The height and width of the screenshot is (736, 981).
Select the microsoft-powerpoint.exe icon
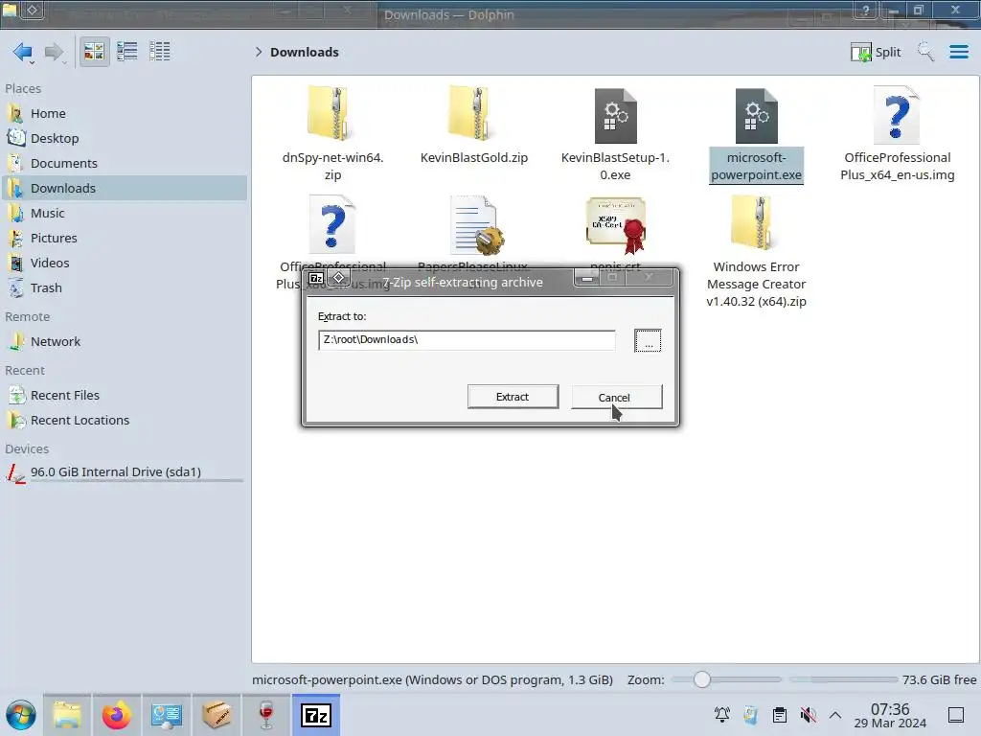coord(756,116)
